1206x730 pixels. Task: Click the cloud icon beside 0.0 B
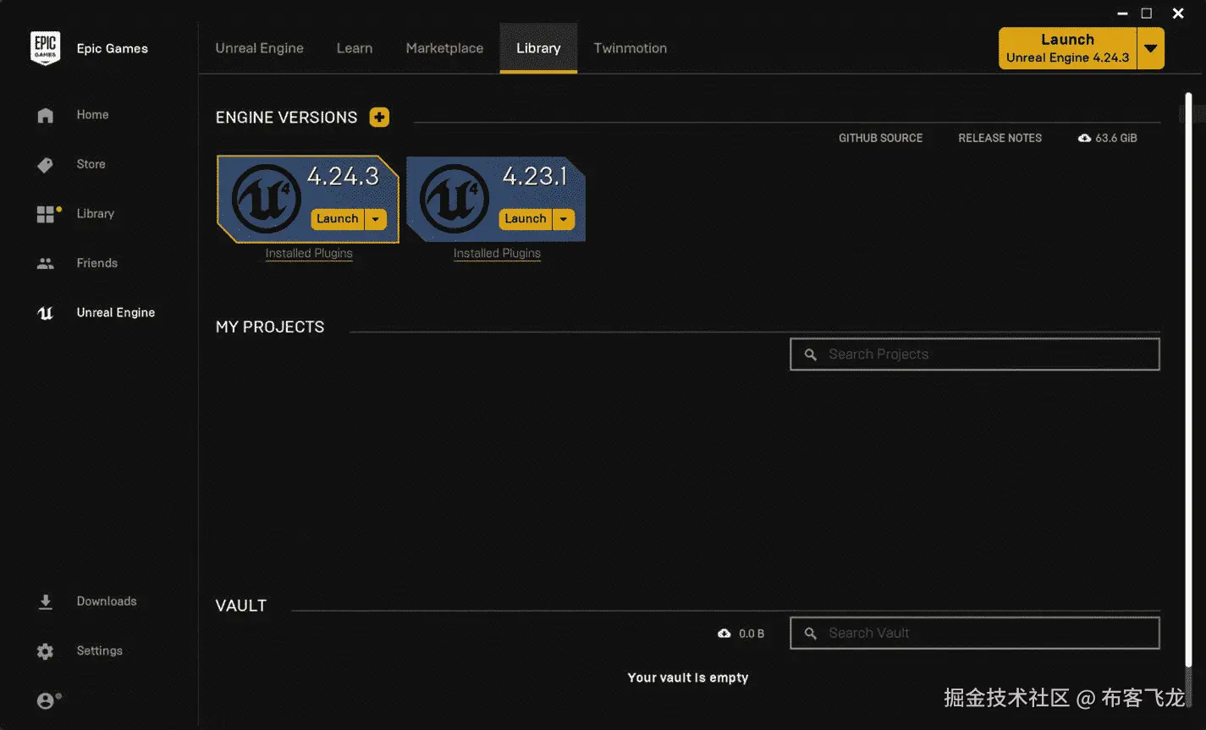pyautogui.click(x=724, y=634)
